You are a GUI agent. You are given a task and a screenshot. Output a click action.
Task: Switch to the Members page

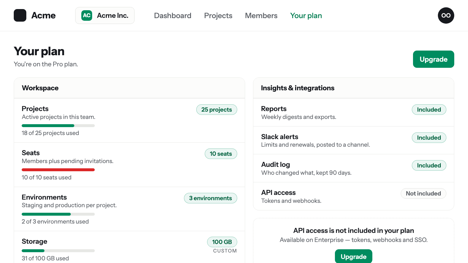coord(261,15)
